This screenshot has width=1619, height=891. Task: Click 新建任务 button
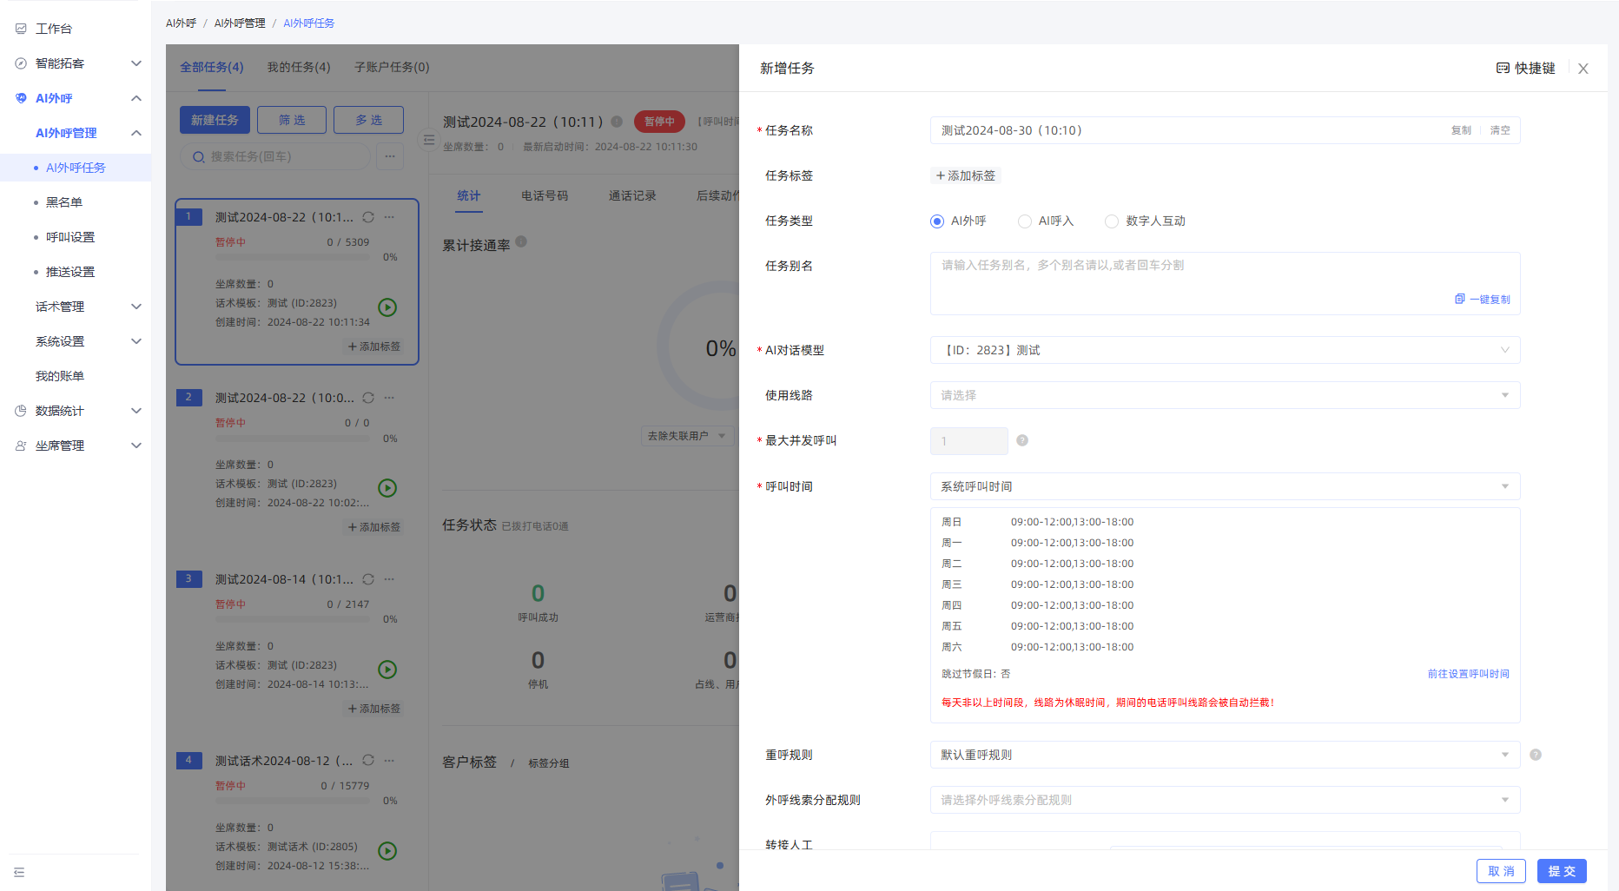pos(215,120)
